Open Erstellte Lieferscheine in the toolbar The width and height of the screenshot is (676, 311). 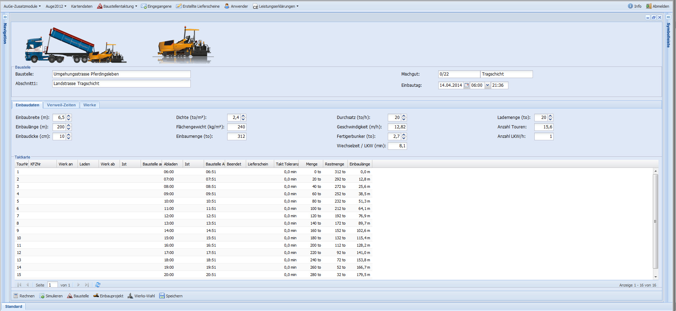[198, 6]
